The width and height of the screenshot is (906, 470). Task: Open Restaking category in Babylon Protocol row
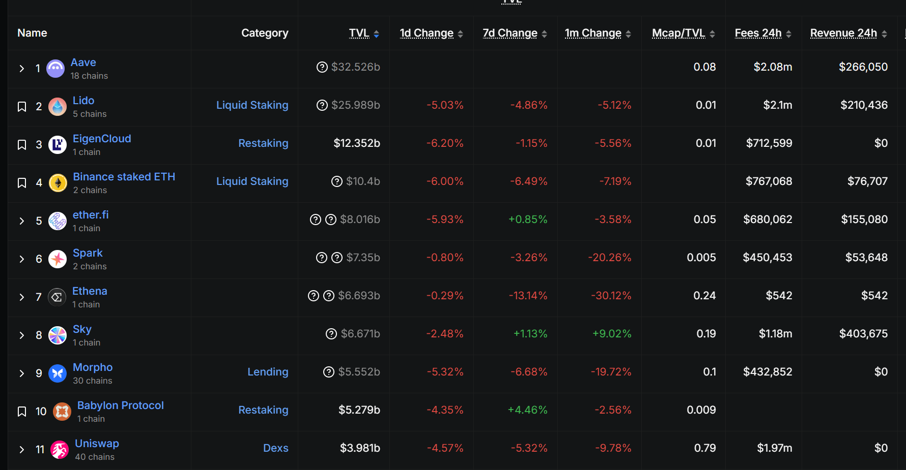coord(263,410)
